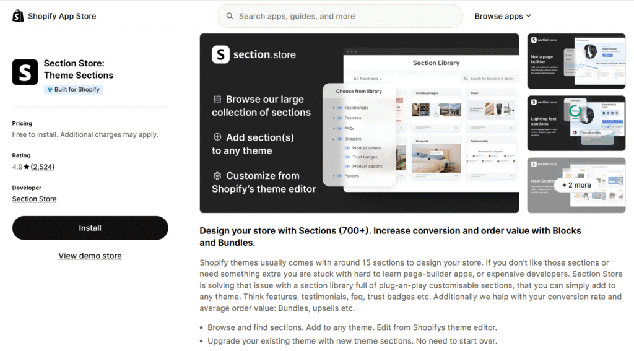Image resolution: width=634 pixels, height=351 pixels.
Task: Click the magnifier search icon
Action: click(230, 16)
